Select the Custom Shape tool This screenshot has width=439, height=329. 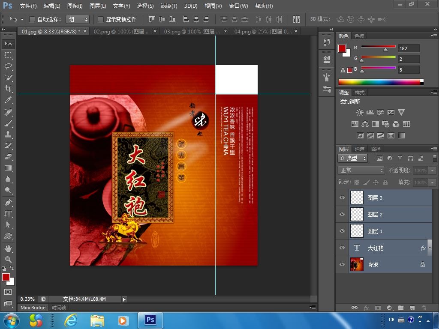(8, 236)
